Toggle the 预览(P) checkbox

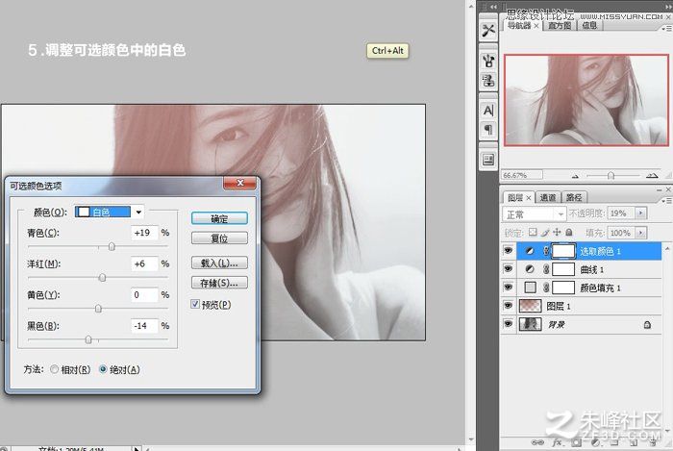click(x=195, y=304)
